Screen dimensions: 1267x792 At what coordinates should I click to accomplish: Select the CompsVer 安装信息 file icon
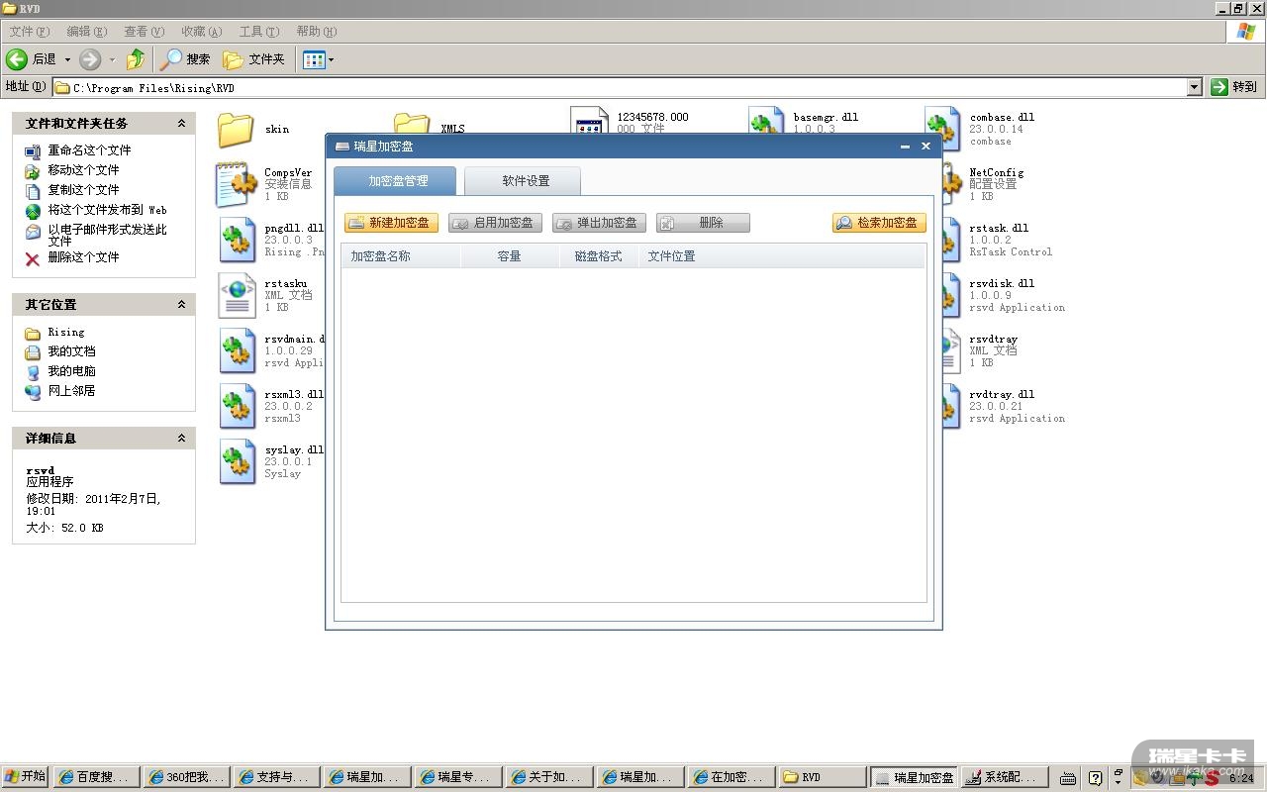237,184
